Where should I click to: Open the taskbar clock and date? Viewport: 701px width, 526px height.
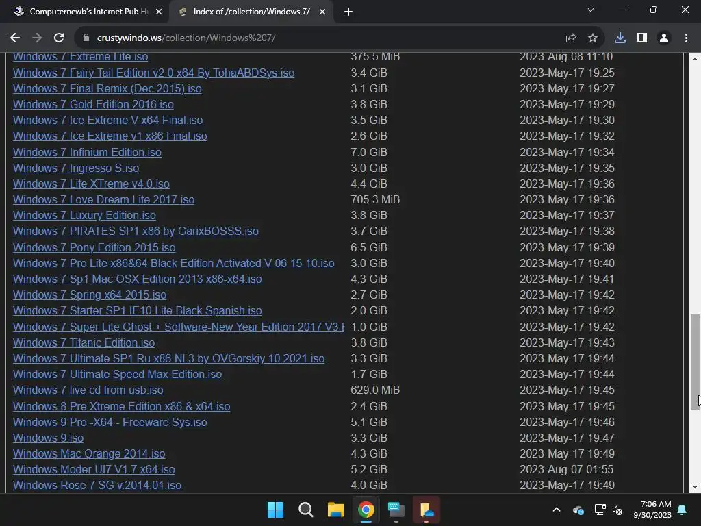click(652, 510)
